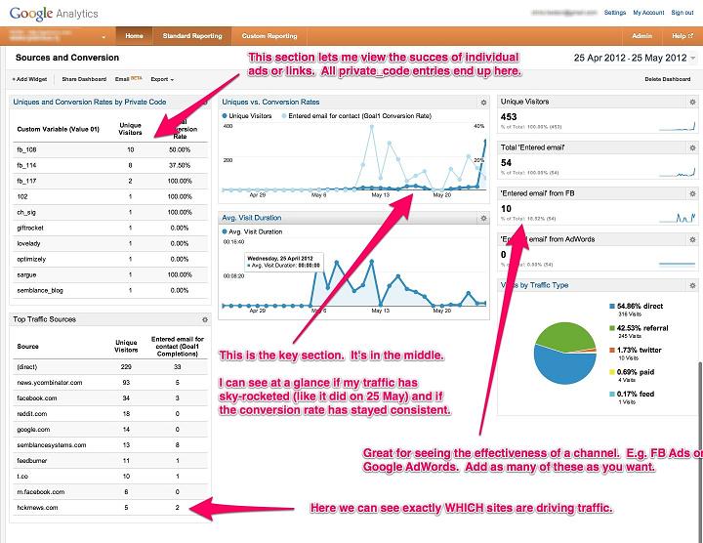The image size is (703, 543).
Task: Open gear settings for Avg. Visit Duration widget
Action: coord(483,219)
